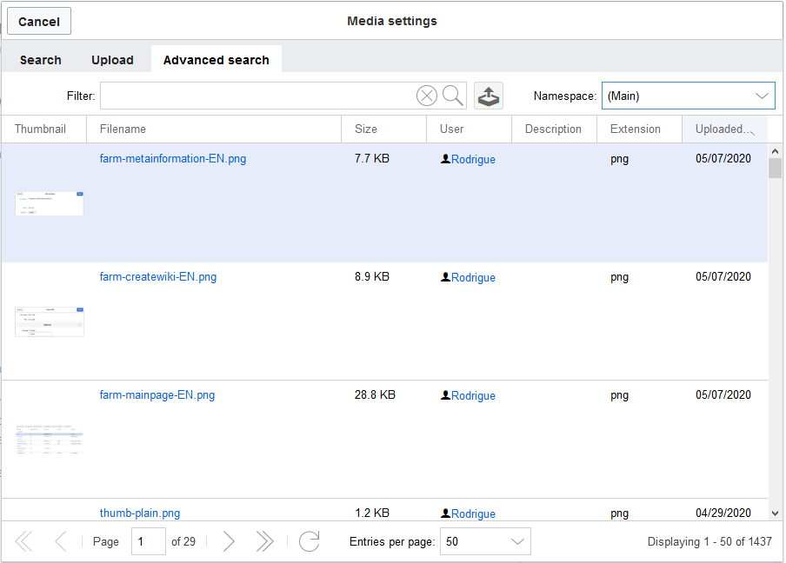Refresh the media list
The image size is (786, 563).
coord(310,541)
